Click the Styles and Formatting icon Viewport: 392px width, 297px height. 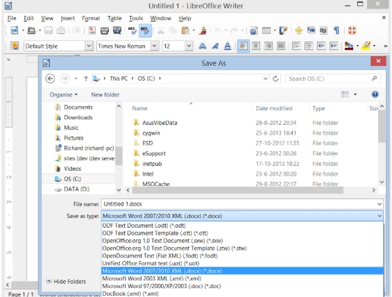coord(15,46)
